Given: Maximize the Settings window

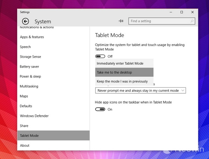Looking at the screenshot, I should point(181,12).
